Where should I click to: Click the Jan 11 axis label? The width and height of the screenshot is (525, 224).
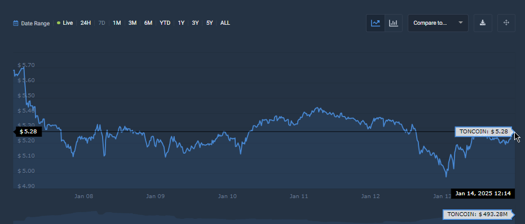299,196
